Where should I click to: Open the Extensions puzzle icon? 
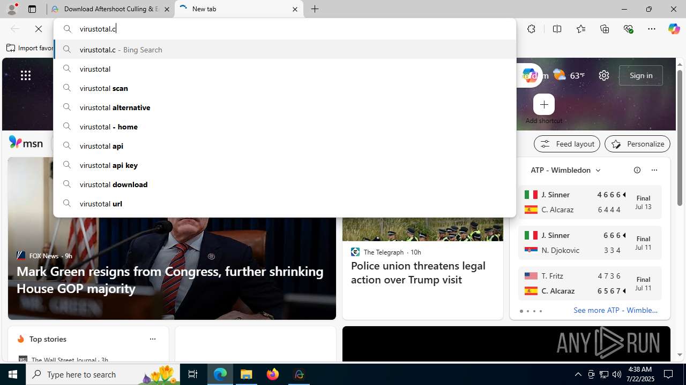(x=531, y=29)
